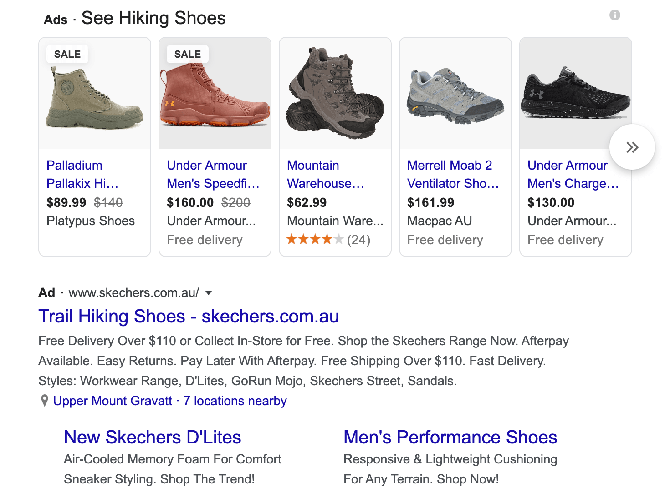Click the next products carousel arrow
The height and width of the screenshot is (503, 665).
[x=632, y=147]
